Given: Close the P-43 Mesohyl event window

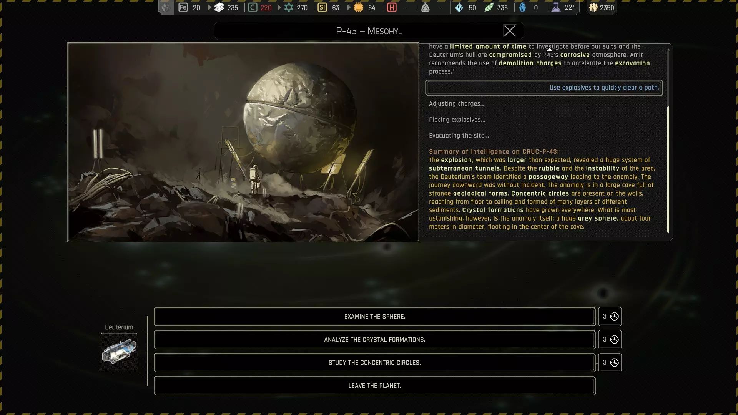Looking at the screenshot, I should pyautogui.click(x=510, y=31).
